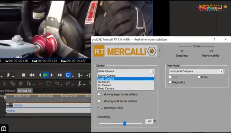Click the Mercalli RT logo banner
231x133 pixels.
coord(125,51)
